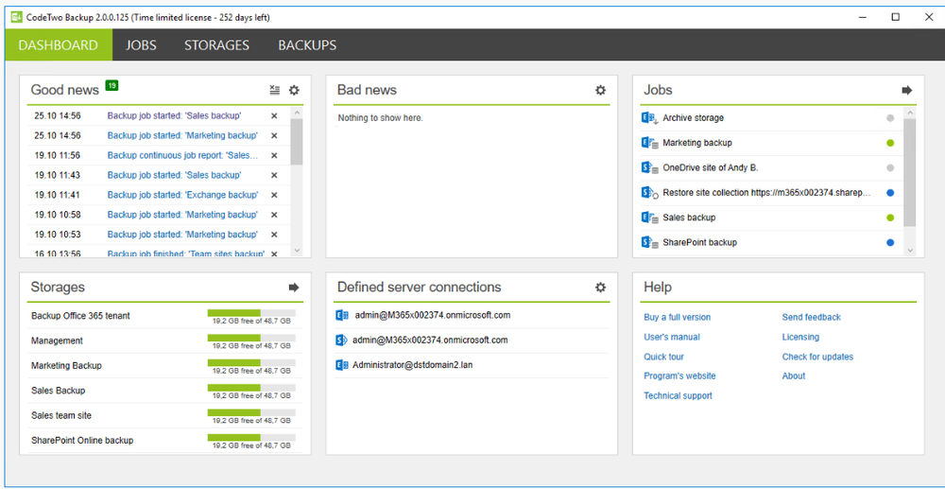Image resolution: width=945 pixels, height=489 pixels.
Task: Click the Sales backup job icon
Action: point(650,218)
